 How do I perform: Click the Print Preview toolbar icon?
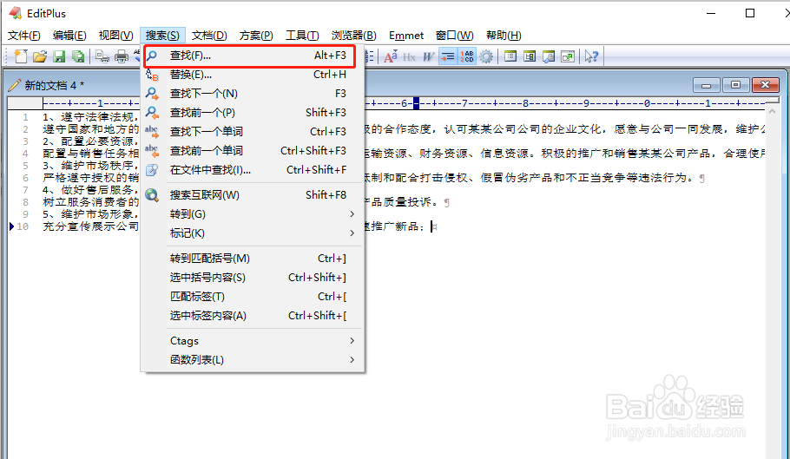point(102,56)
